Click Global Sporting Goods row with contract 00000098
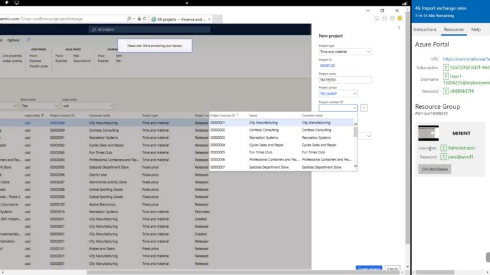490x275 pixels. coord(105,190)
